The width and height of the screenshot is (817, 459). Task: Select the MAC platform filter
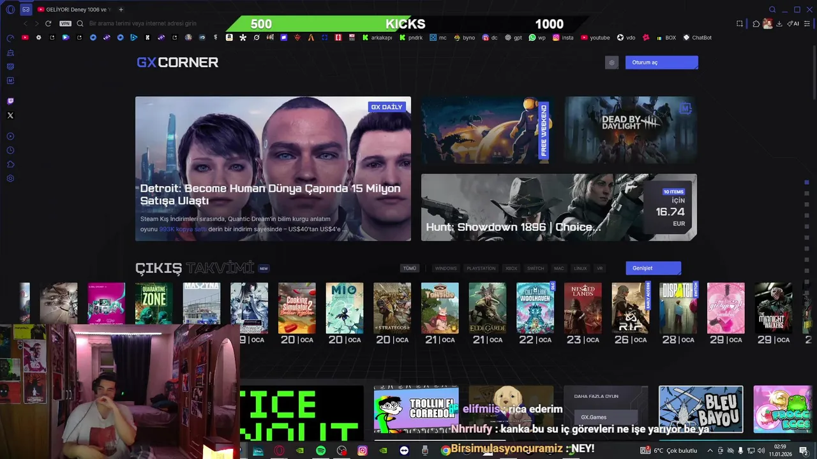pyautogui.click(x=559, y=268)
